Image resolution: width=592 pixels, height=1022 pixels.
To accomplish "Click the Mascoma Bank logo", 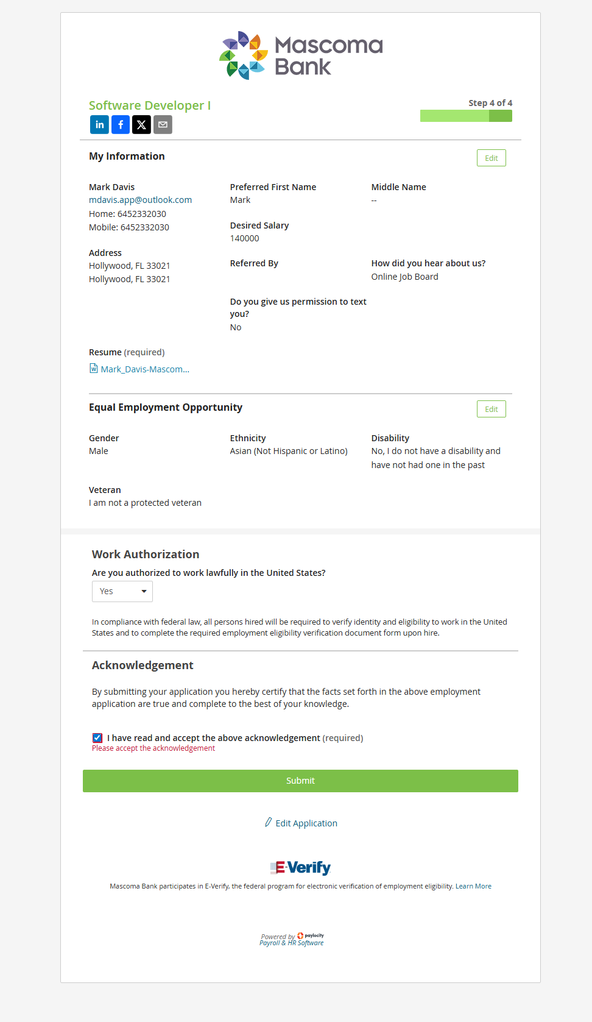I will tap(301, 55).
